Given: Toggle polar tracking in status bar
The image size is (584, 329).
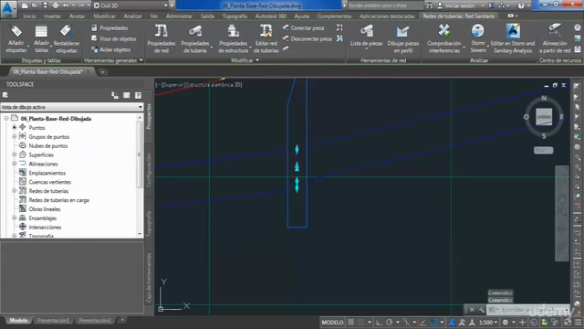Looking at the screenshot, I should pyautogui.click(x=390, y=323).
